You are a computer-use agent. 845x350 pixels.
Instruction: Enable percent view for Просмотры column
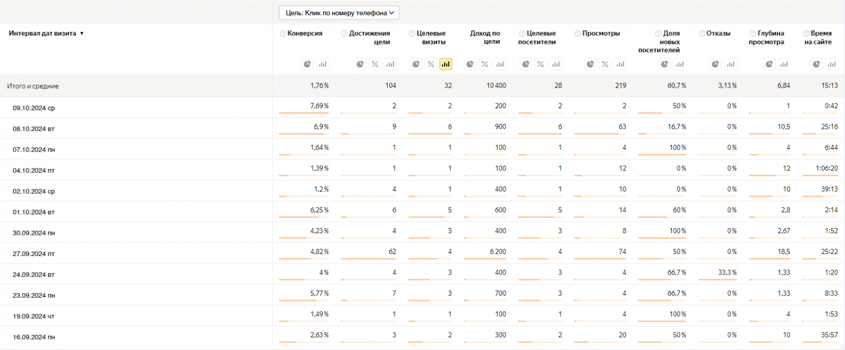tap(605, 64)
